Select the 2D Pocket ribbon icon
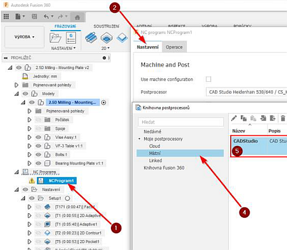The image size is (287, 250). (106, 37)
